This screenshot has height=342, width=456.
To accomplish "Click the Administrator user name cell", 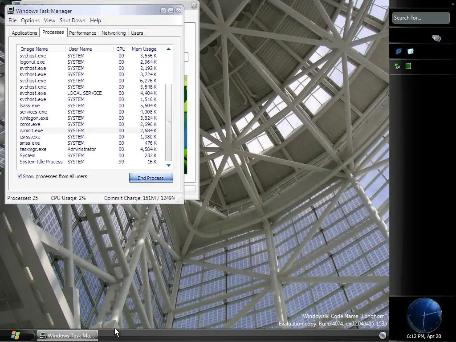I will (x=81, y=149).
